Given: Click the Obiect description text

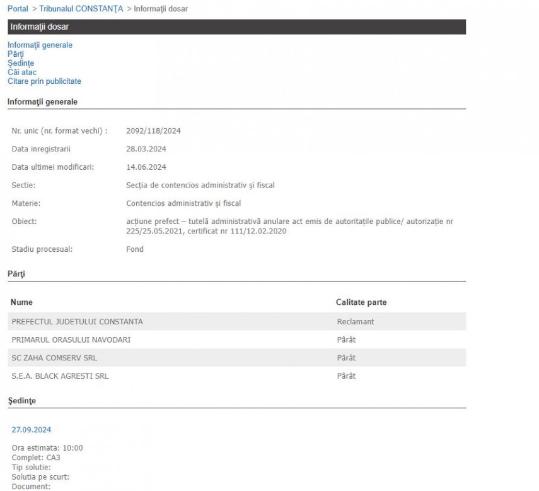Looking at the screenshot, I should (x=289, y=226).
